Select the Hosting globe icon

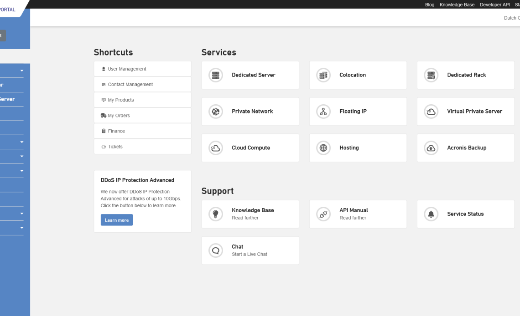323,148
